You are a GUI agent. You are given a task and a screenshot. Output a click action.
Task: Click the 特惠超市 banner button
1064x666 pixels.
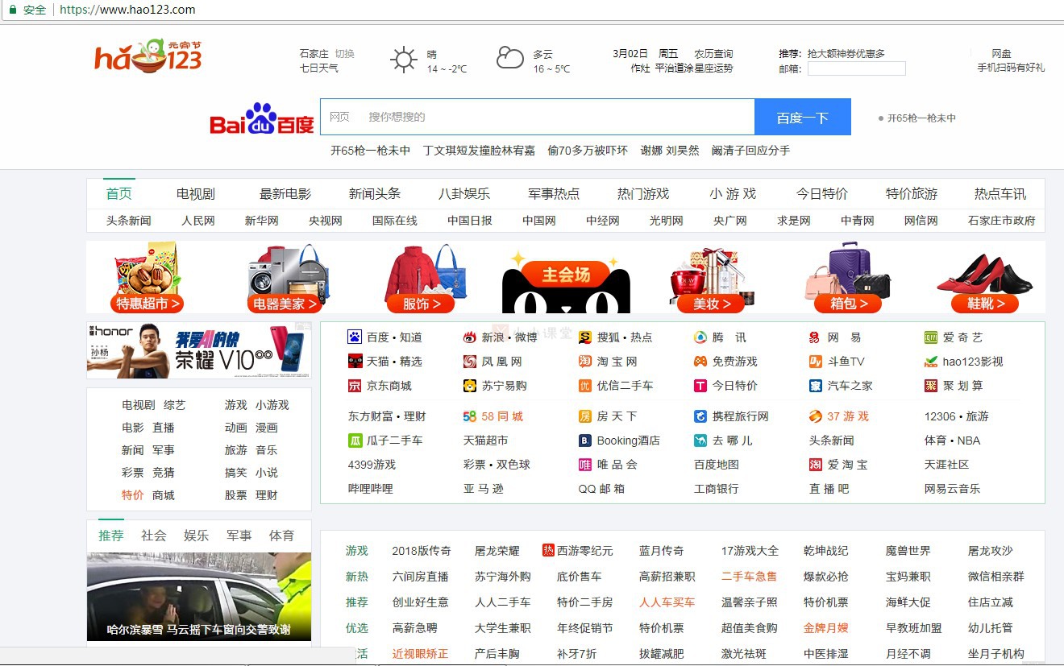(148, 304)
